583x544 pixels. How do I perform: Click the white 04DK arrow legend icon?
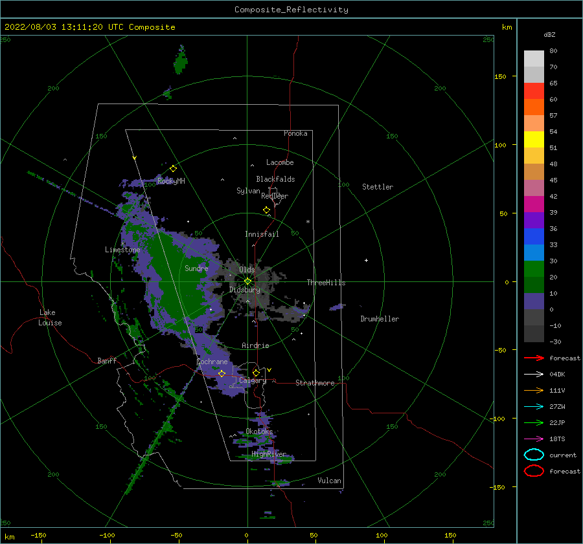coord(534,374)
